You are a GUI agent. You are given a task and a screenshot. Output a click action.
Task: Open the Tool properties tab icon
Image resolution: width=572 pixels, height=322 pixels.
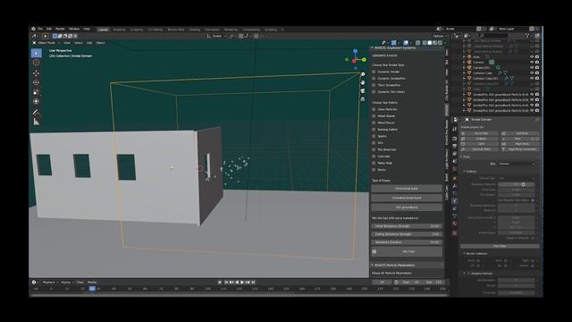click(x=455, y=129)
